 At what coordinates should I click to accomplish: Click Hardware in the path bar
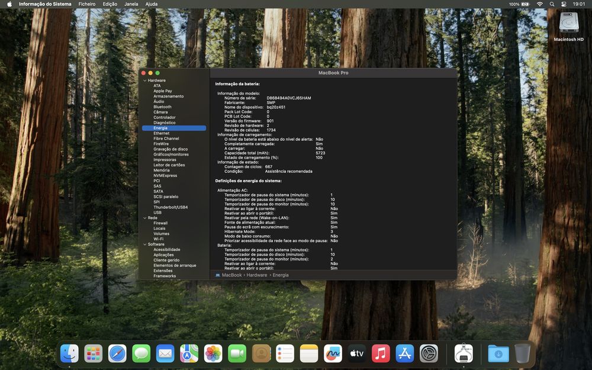[x=257, y=275]
